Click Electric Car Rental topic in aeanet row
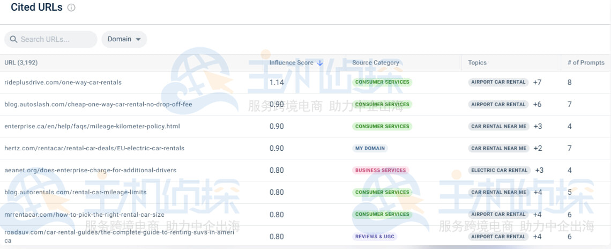Viewport: 611px width, 249px height. pos(499,170)
